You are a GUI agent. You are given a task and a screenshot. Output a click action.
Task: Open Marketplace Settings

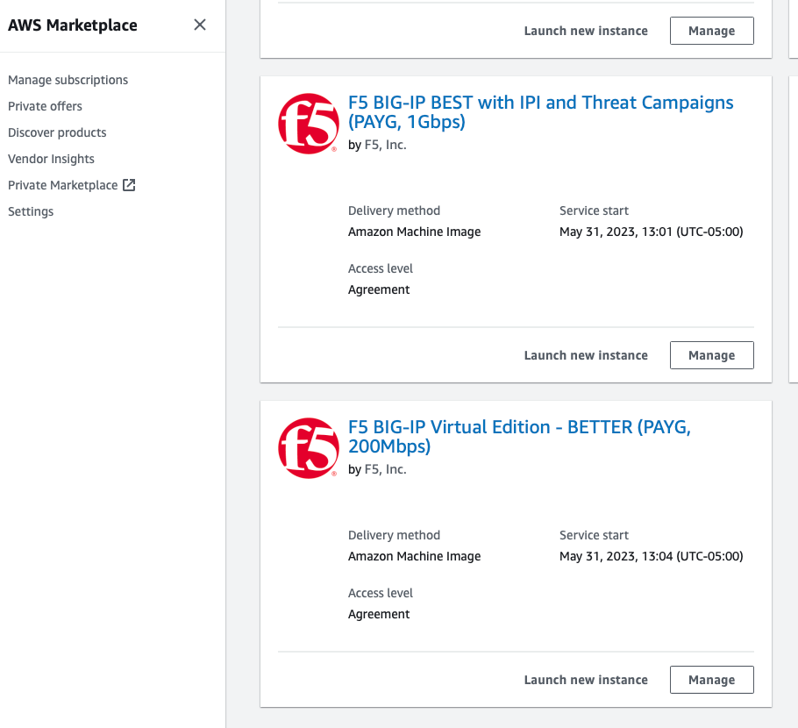31,211
